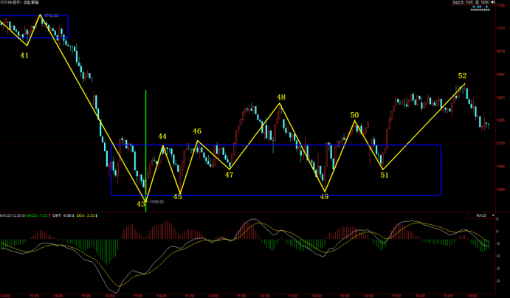Click the wave trough labeled 49

[324, 197]
